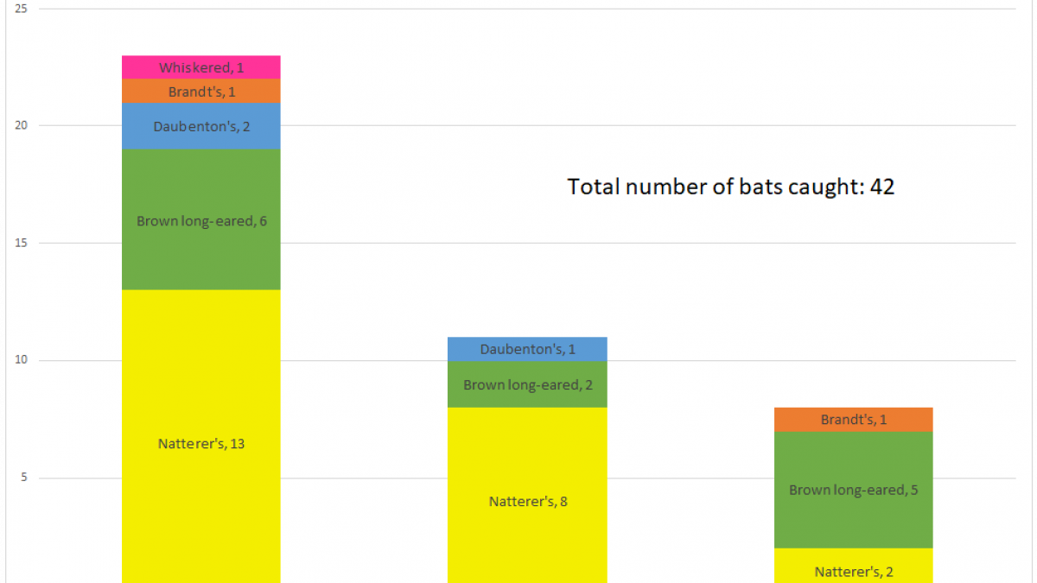The height and width of the screenshot is (583, 1037).
Task: Click the green Brown long-eared, 5 segment
Action: pos(853,490)
